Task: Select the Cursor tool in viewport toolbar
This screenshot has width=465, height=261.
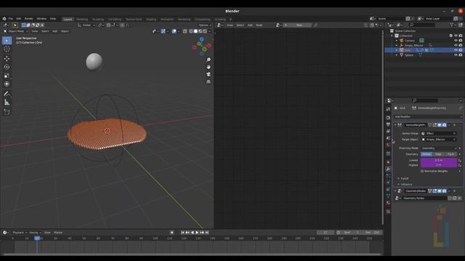Action: (7, 49)
